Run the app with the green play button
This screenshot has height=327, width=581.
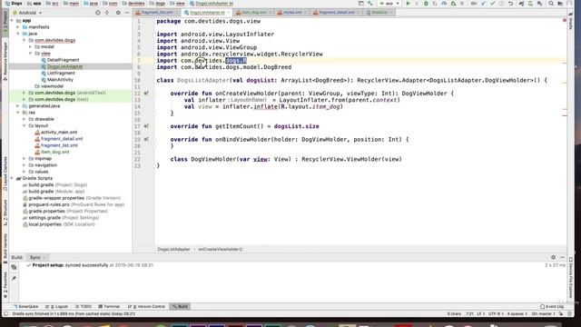coord(408,4)
